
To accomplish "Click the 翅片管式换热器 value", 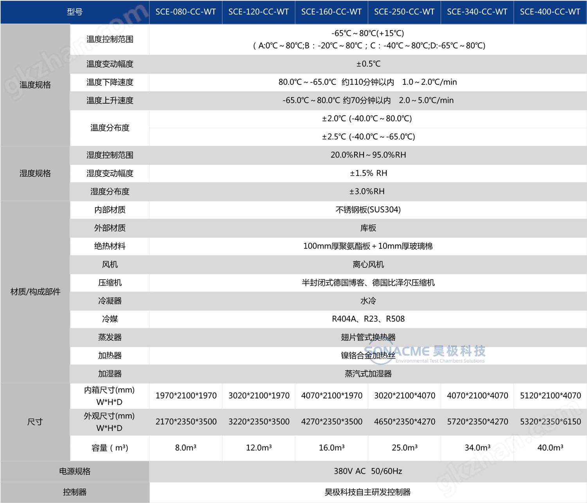I will click(368, 338).
